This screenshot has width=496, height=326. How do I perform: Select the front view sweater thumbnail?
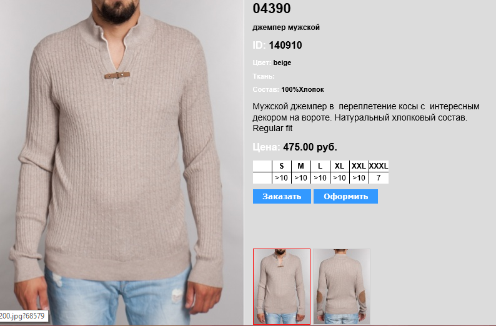[282, 287]
